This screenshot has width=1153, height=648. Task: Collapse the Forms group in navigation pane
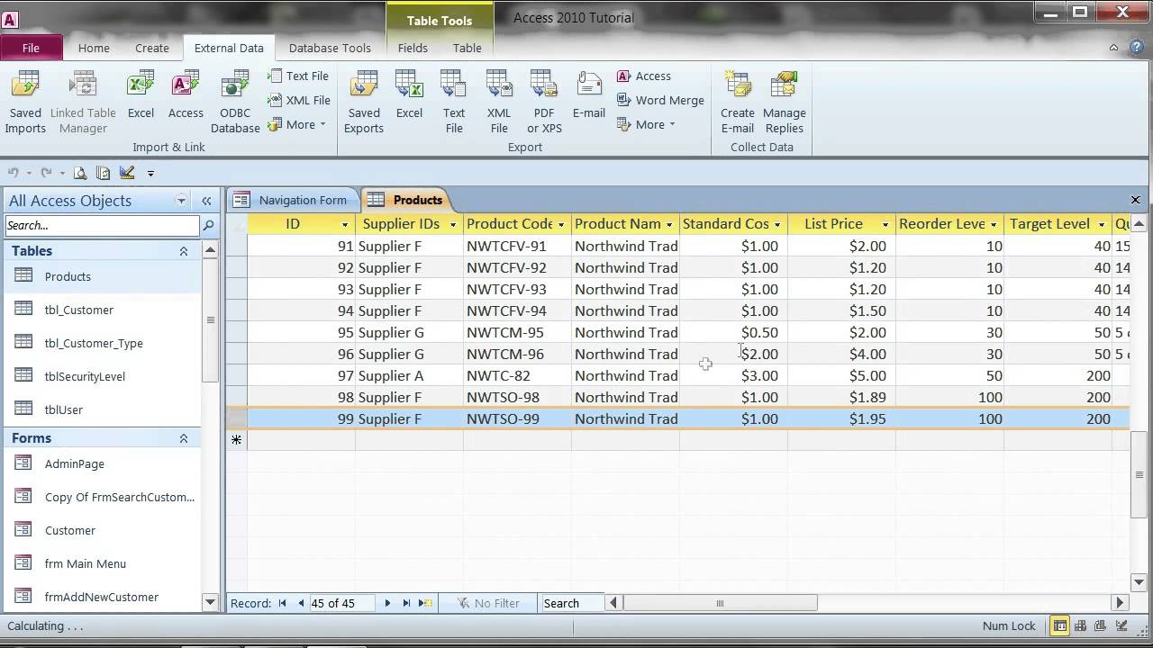184,438
